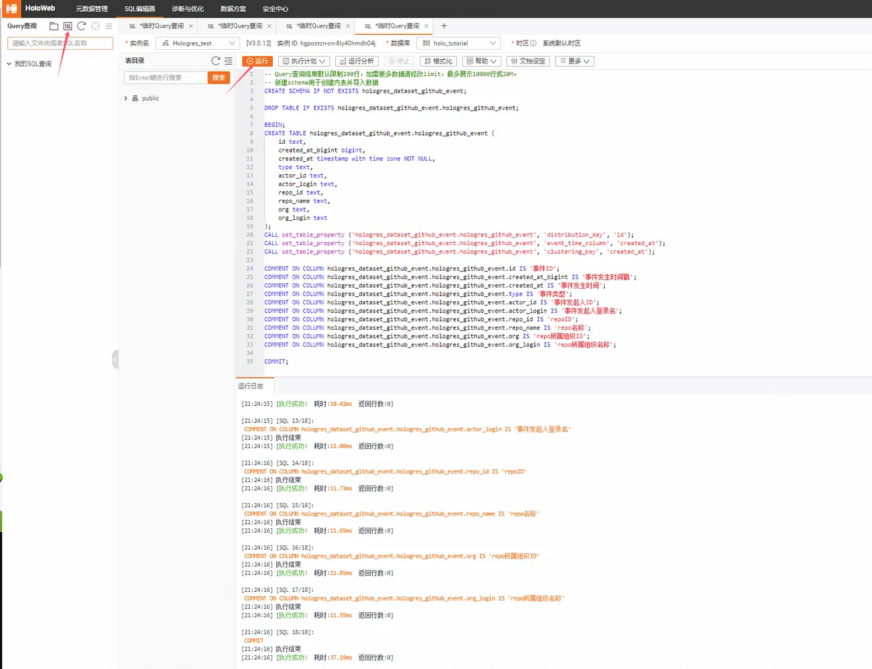Click the 搜索 button in 表目录
The width and height of the screenshot is (872, 669).
219,78
